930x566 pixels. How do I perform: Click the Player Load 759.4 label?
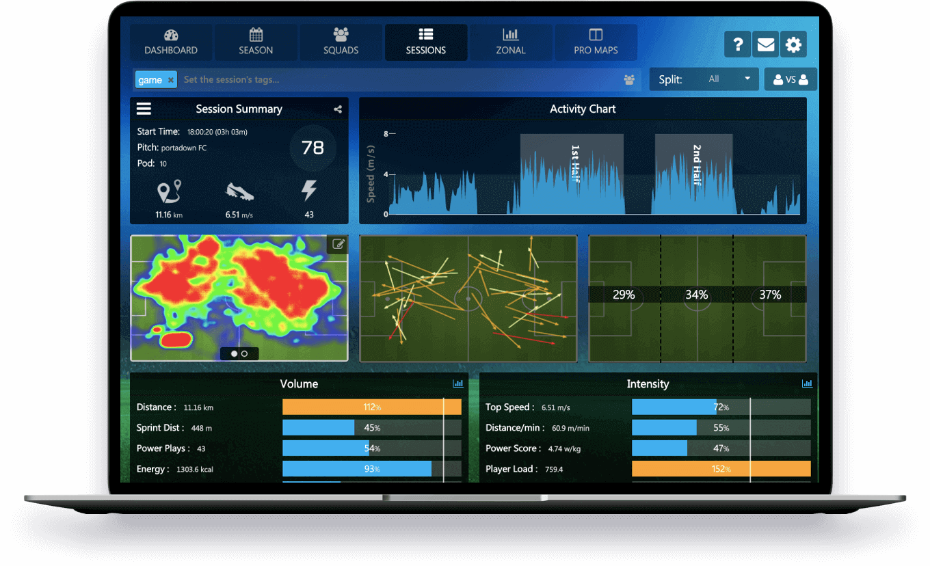point(524,469)
